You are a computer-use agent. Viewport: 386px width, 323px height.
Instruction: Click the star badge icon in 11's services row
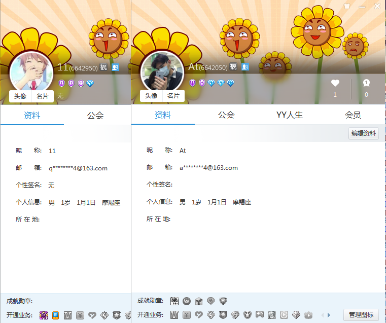pyautogui.click(x=117, y=315)
